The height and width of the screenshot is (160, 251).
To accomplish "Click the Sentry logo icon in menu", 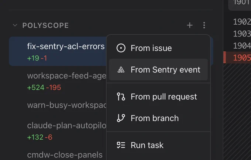I will point(121,70).
